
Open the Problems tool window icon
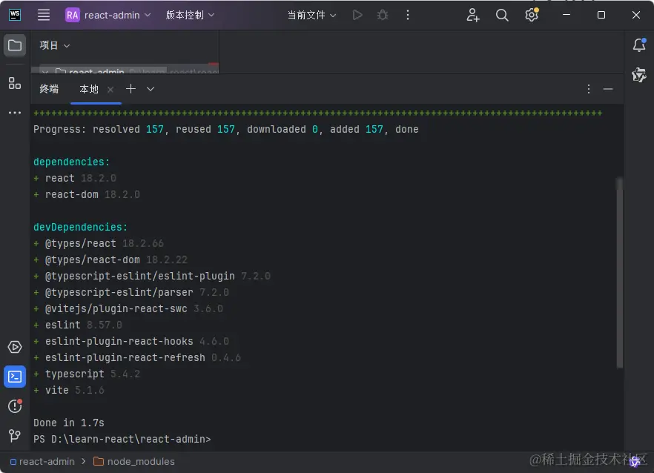tap(15, 406)
